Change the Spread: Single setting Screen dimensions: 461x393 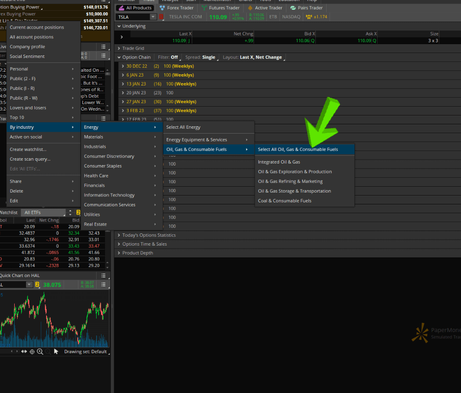(x=201, y=57)
